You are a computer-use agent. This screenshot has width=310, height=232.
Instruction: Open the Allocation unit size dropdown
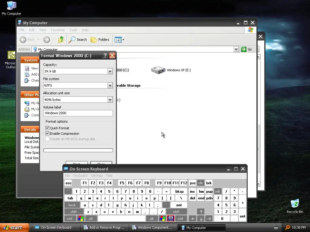coord(110,100)
